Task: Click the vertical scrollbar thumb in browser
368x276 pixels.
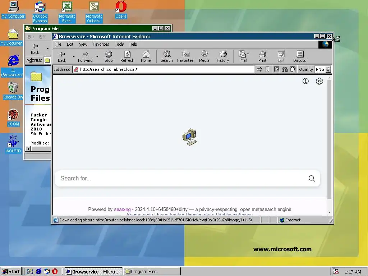Action: tap(329, 140)
